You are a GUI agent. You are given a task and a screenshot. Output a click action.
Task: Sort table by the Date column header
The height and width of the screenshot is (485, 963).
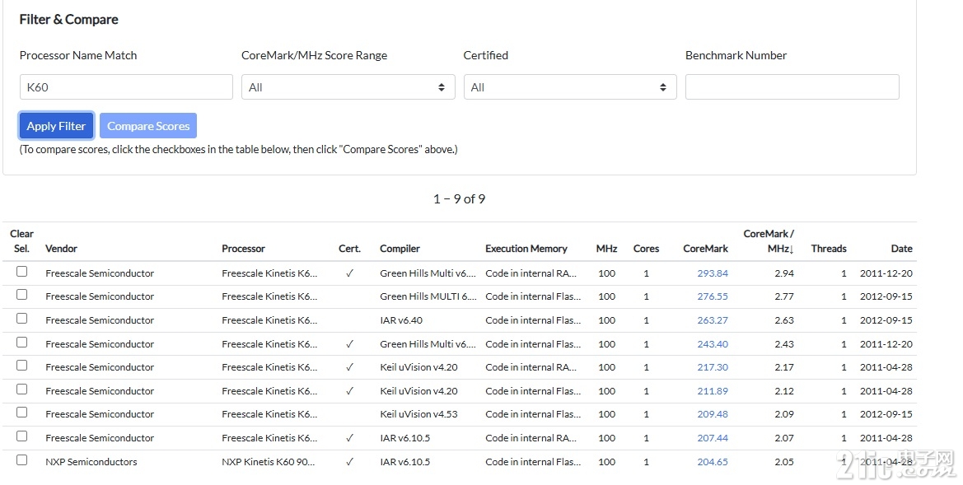[x=901, y=249]
